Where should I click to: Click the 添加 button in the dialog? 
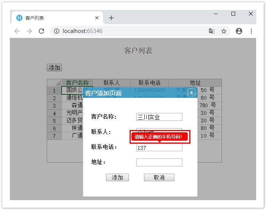117,177
